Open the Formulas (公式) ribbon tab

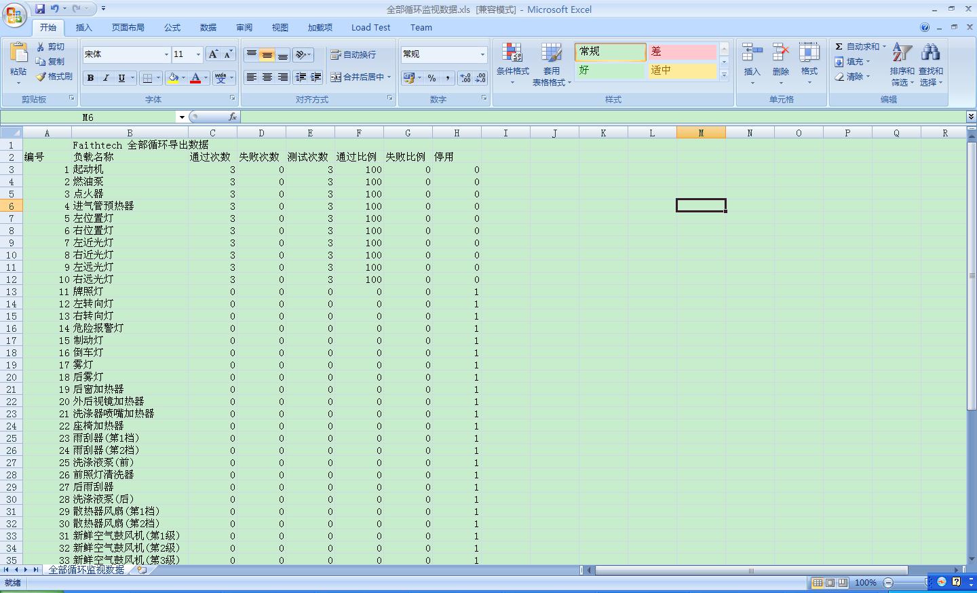pyautogui.click(x=172, y=28)
